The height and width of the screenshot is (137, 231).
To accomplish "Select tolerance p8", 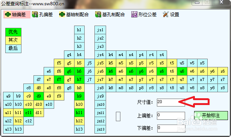I will coord(141,88).
